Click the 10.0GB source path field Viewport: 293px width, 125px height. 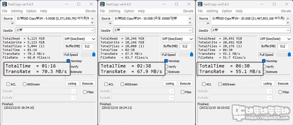tap(151, 20)
